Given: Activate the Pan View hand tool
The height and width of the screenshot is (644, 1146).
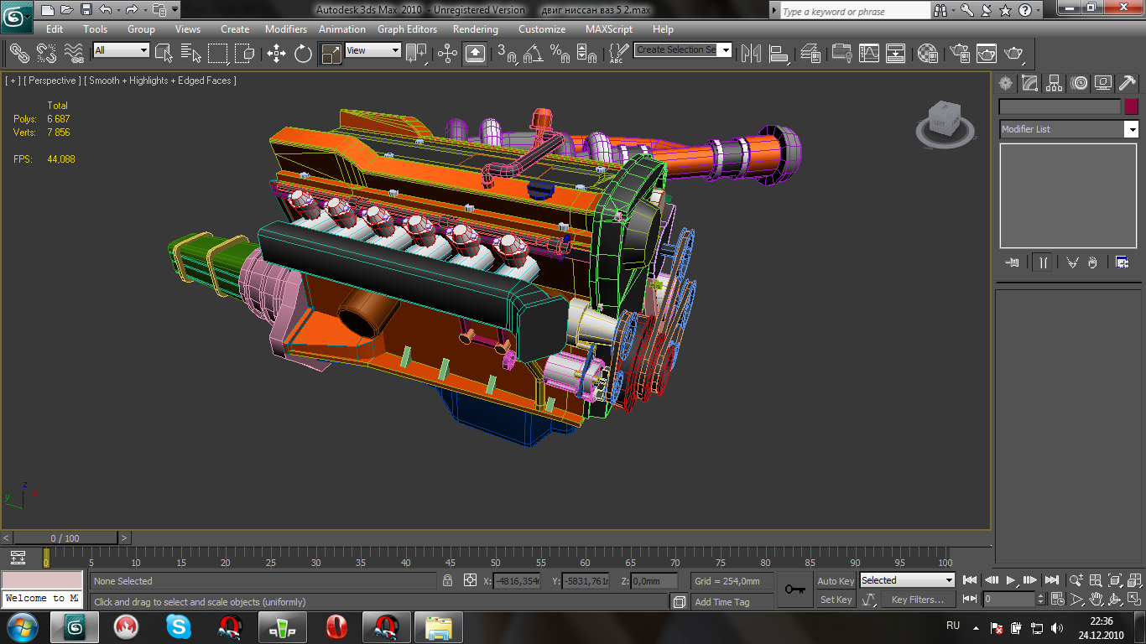Looking at the screenshot, I should [x=1097, y=600].
